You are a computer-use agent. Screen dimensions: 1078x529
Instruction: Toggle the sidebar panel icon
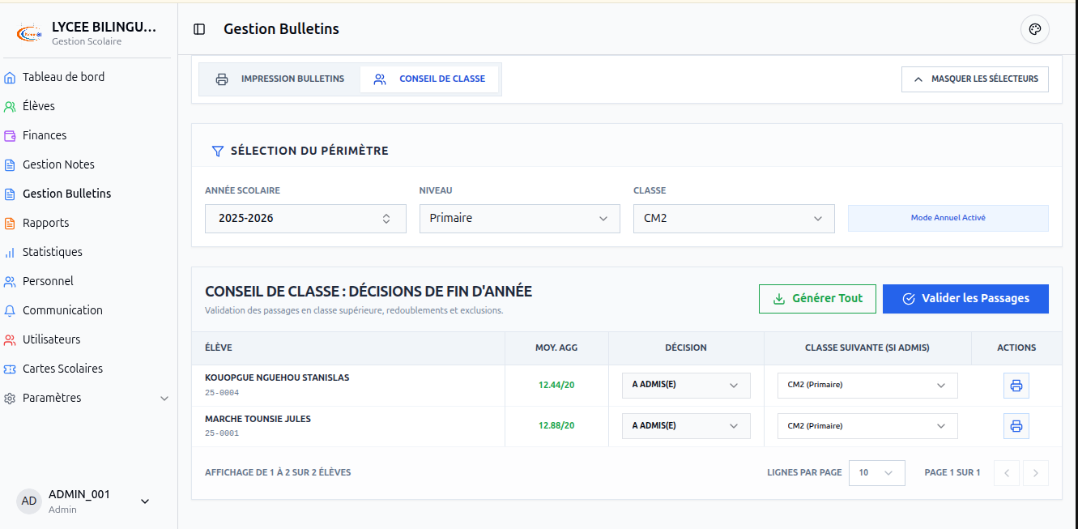(199, 29)
